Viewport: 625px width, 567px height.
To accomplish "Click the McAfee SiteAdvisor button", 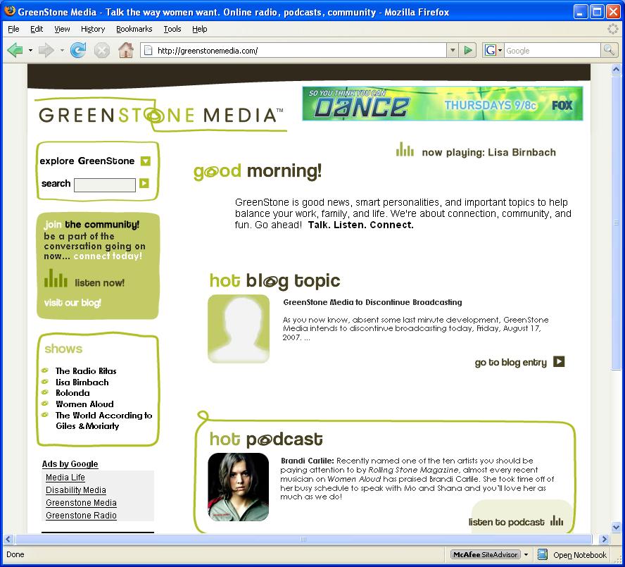I will [485, 554].
